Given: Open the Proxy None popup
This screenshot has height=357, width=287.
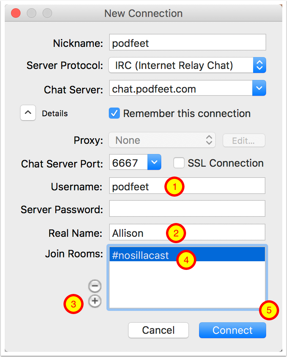Looking at the screenshot, I should pyautogui.click(x=162, y=140).
